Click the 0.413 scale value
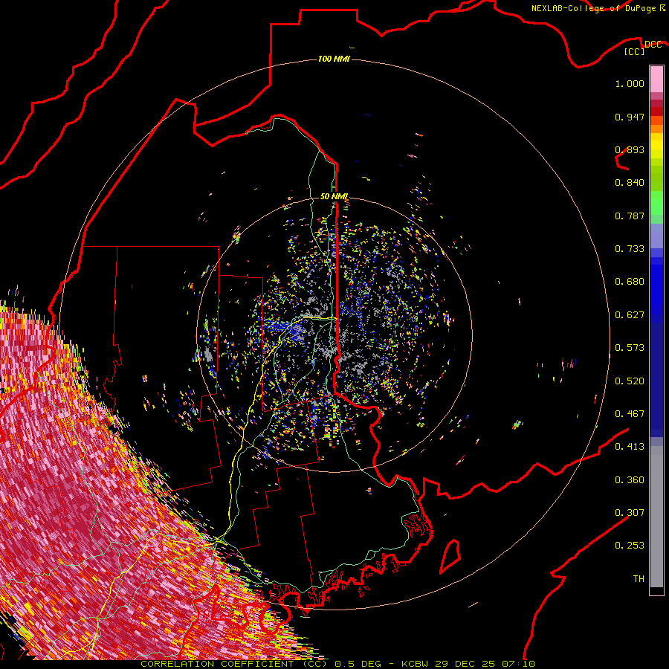This screenshot has height=669, width=669. (x=630, y=447)
